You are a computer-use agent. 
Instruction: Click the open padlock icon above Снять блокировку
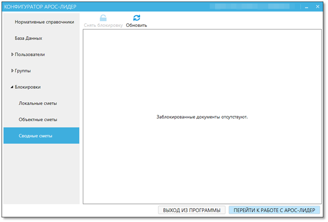click(103, 18)
